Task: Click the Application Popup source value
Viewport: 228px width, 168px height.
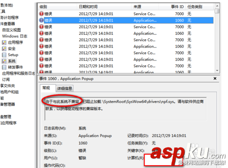Action: pos(95,136)
